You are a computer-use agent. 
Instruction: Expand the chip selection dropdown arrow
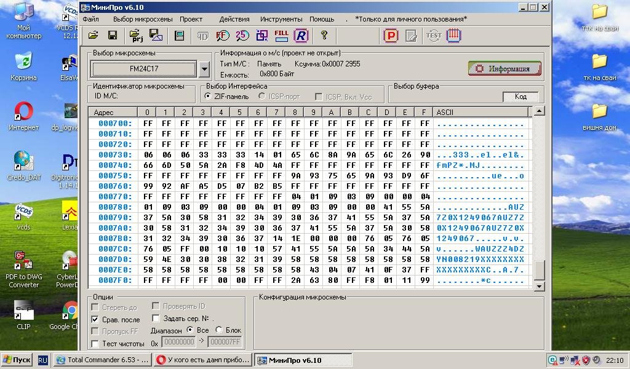pyautogui.click(x=204, y=69)
